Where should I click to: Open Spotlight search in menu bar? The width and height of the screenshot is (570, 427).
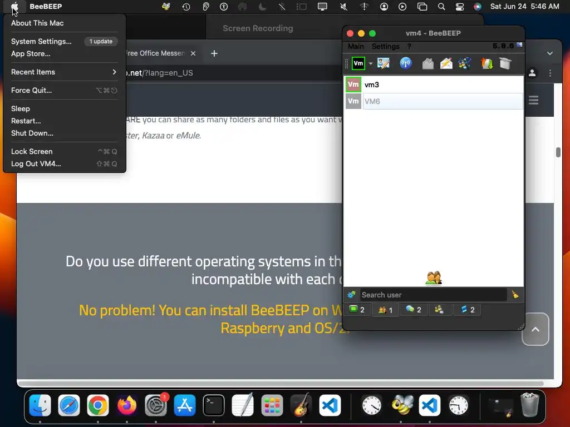(441, 7)
